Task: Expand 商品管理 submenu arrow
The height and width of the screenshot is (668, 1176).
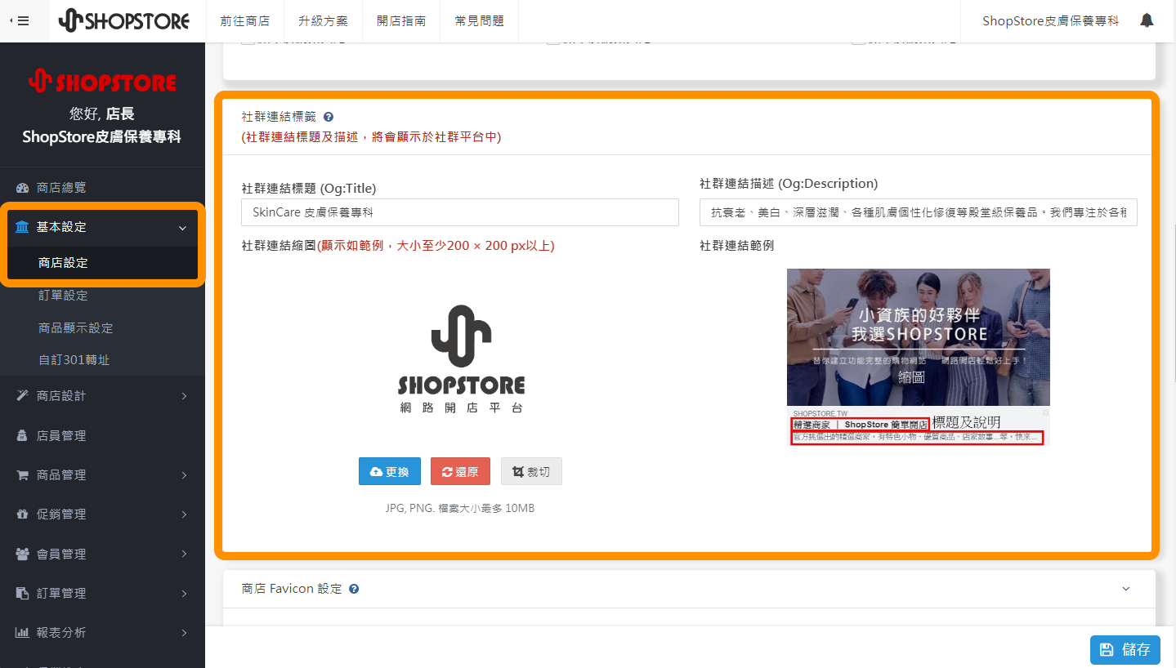Action: pos(184,475)
